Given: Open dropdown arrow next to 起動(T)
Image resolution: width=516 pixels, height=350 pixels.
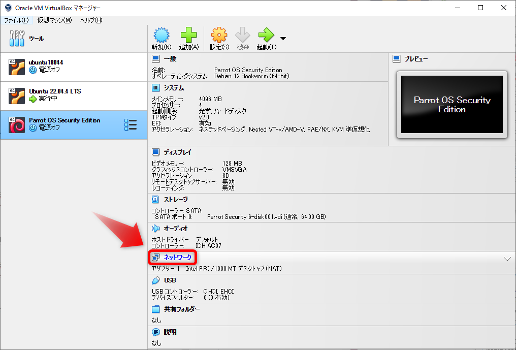Looking at the screenshot, I should coord(283,39).
